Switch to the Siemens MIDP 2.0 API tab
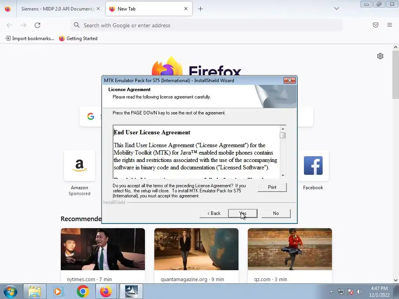 point(58,9)
